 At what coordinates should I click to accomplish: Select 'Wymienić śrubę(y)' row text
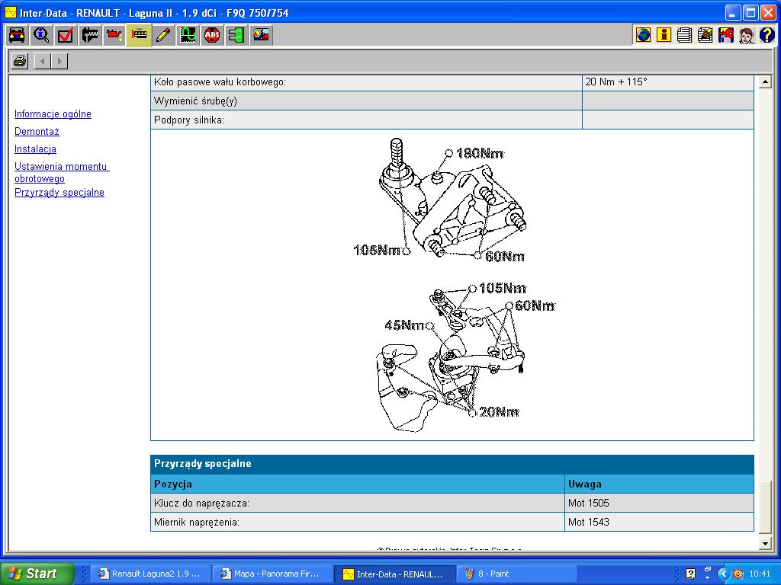coord(195,101)
